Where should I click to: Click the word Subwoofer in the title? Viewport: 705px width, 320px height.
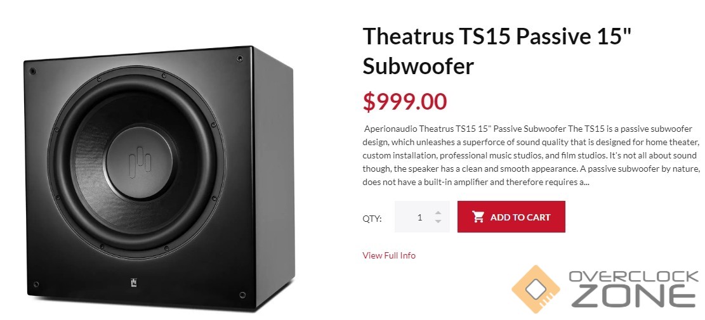click(x=418, y=66)
